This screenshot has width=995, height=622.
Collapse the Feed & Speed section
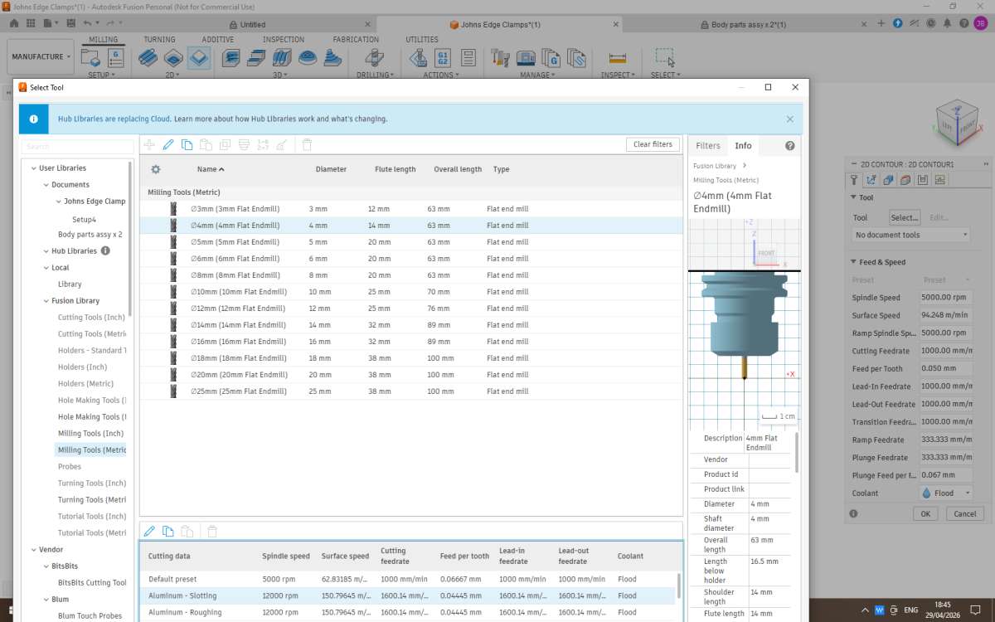854,262
